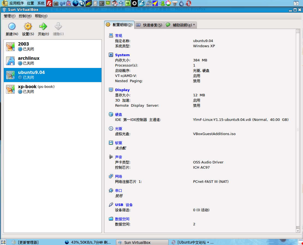The height and width of the screenshot is (245, 303).
Task: Click the details pane scroll-up arrow
Action: pyautogui.click(x=298, y=31)
